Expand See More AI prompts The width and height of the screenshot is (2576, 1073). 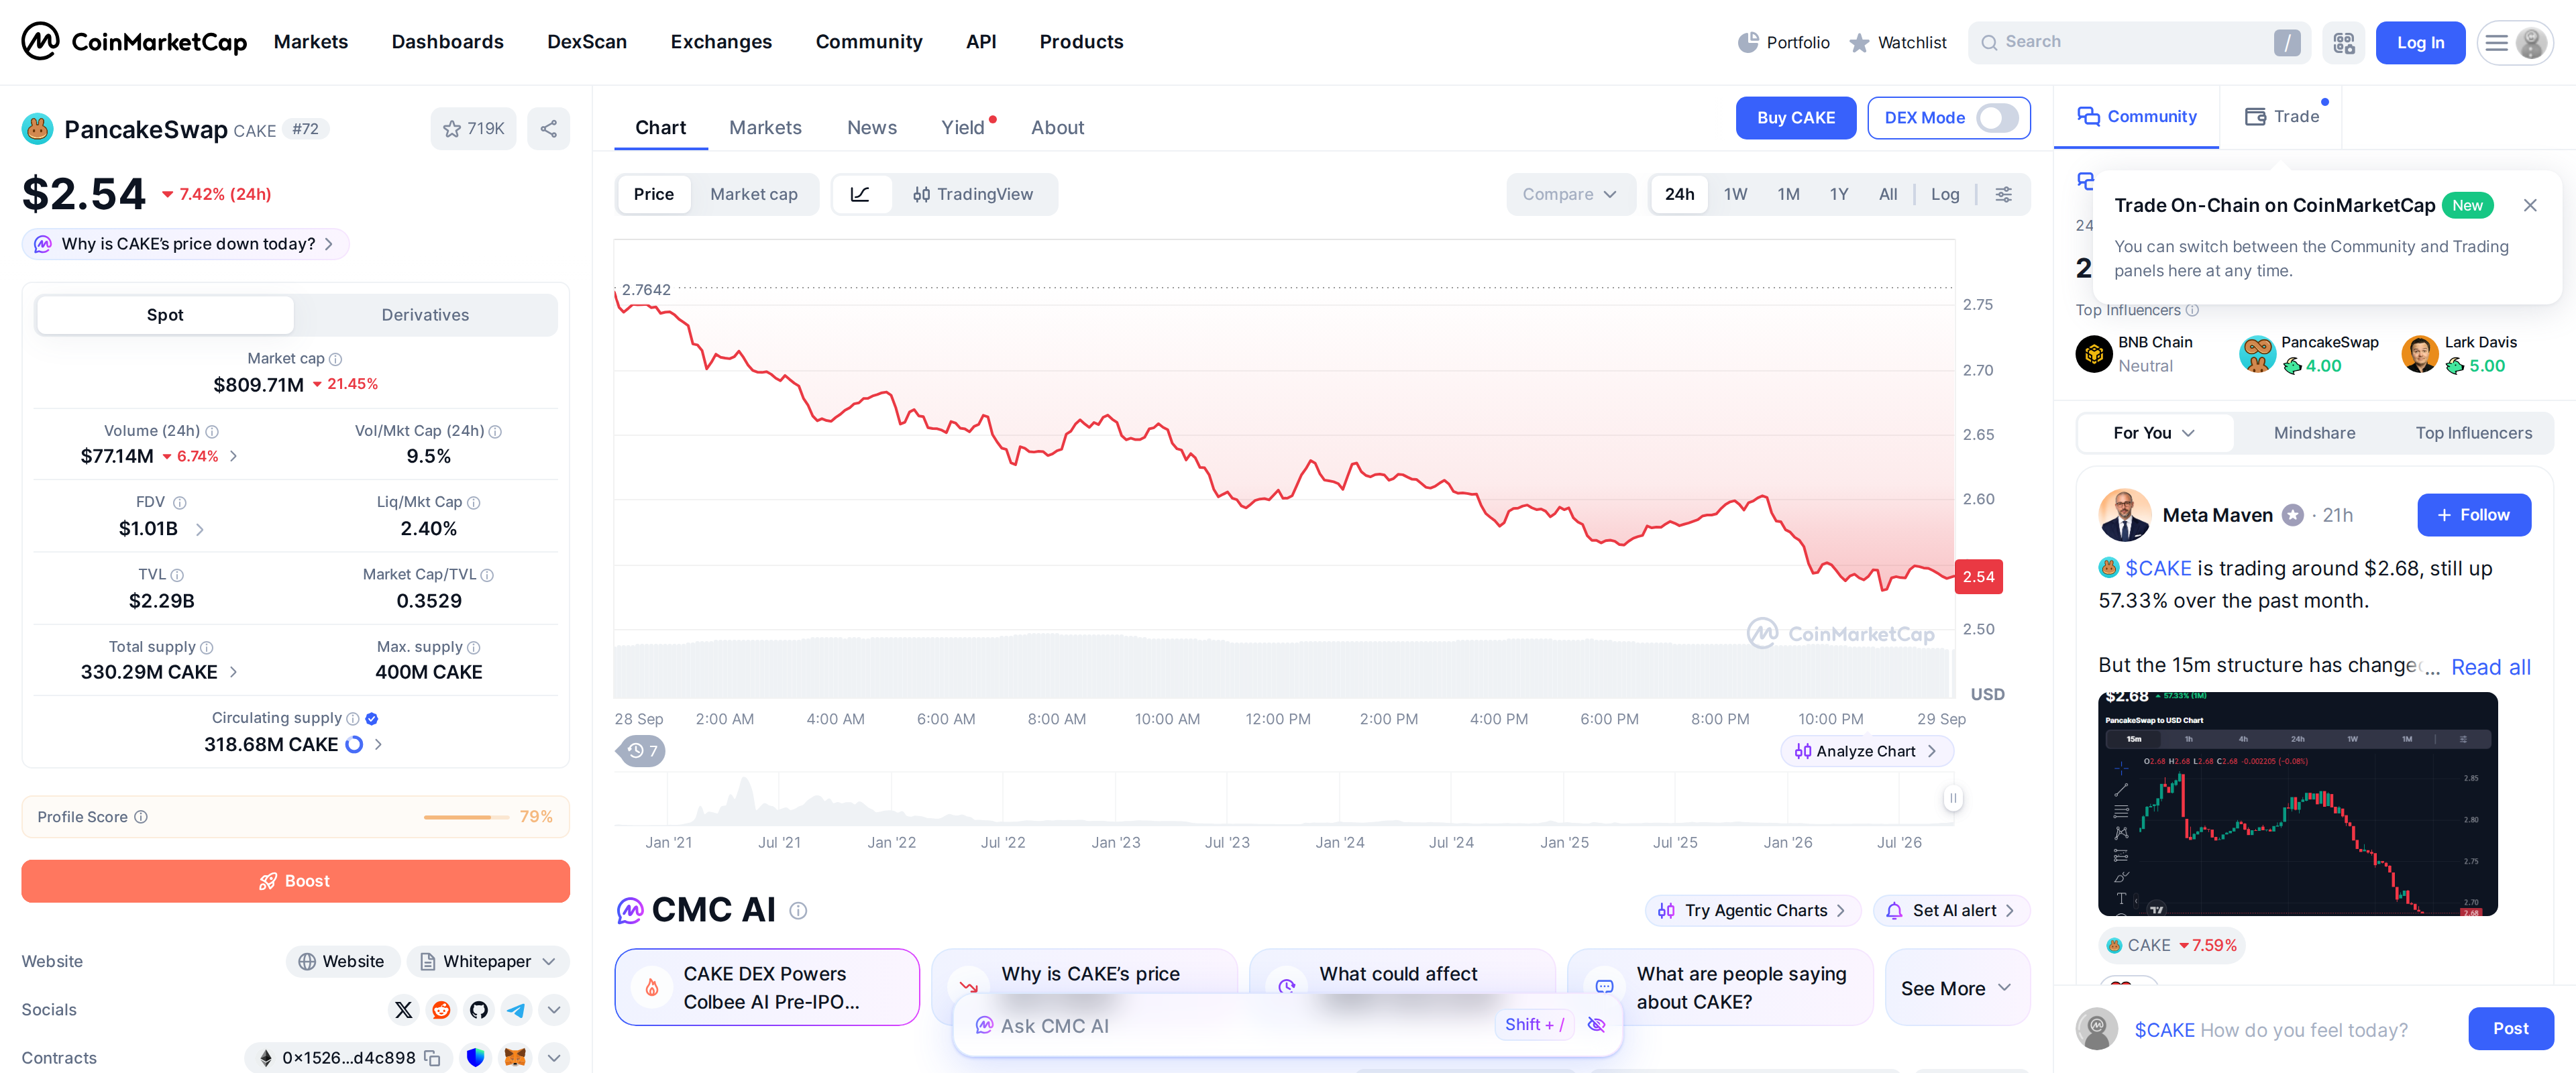[x=1957, y=988]
